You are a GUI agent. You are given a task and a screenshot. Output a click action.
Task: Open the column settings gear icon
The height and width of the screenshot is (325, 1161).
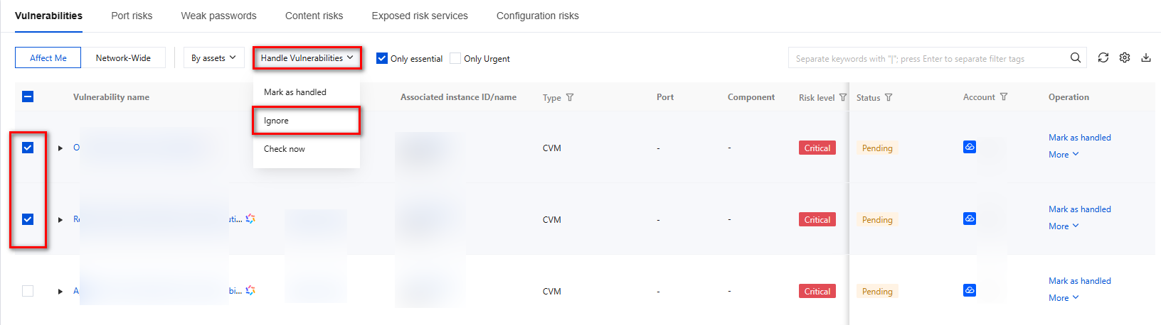pos(1125,58)
